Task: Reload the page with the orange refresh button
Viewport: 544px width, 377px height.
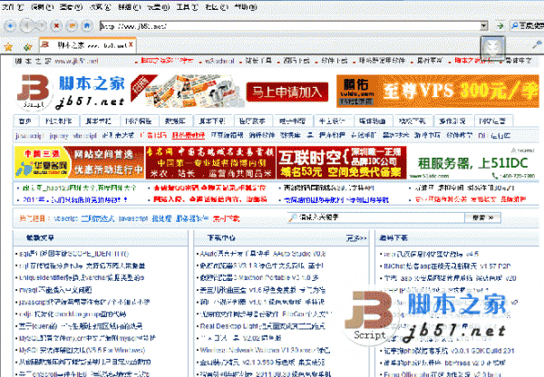Action: [x=72, y=25]
